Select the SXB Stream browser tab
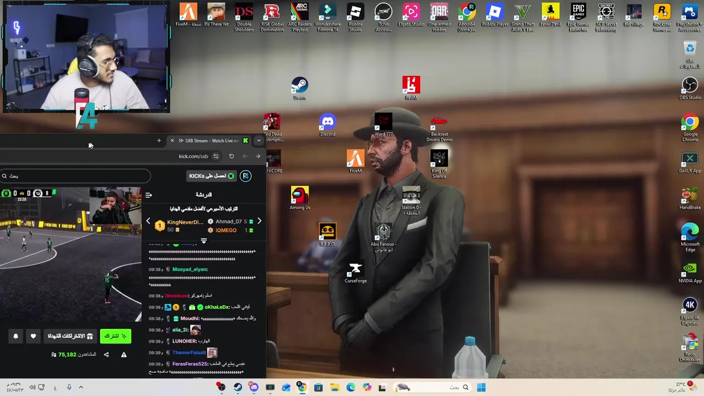This screenshot has width=704, height=396. (210, 141)
